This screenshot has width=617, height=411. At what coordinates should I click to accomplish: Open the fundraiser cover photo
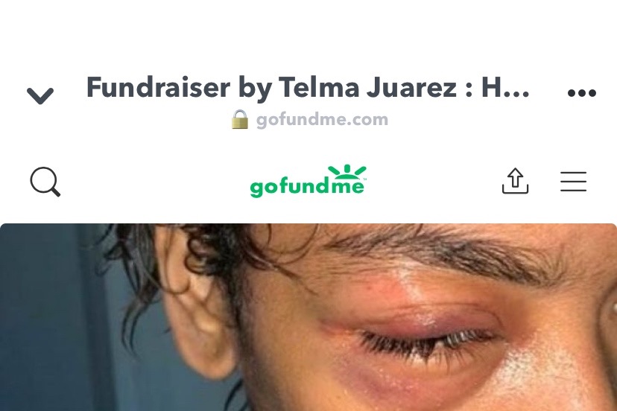click(308, 317)
